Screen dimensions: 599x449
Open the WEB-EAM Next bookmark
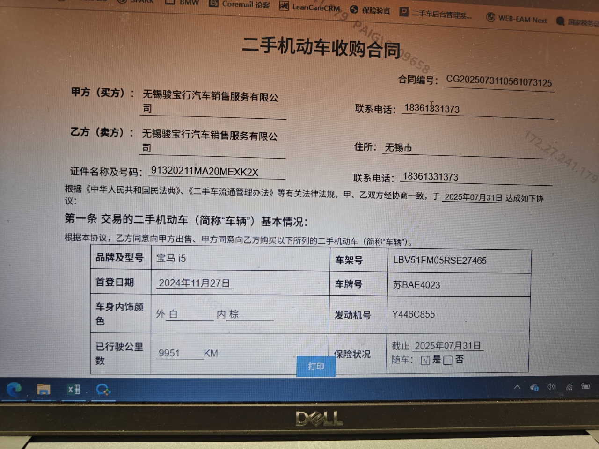517,19
